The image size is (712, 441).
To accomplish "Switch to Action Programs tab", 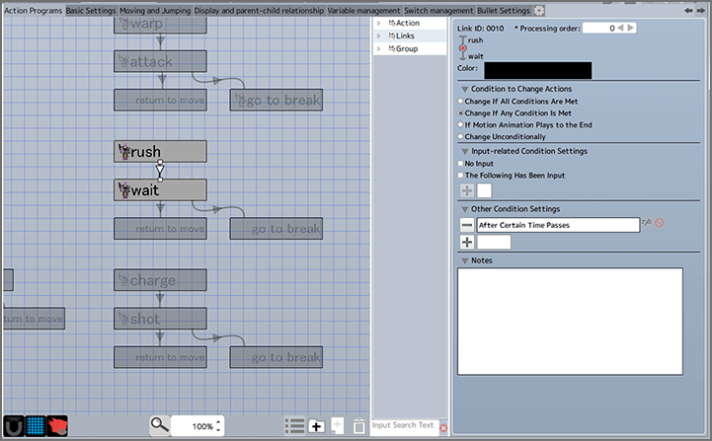I will [33, 11].
